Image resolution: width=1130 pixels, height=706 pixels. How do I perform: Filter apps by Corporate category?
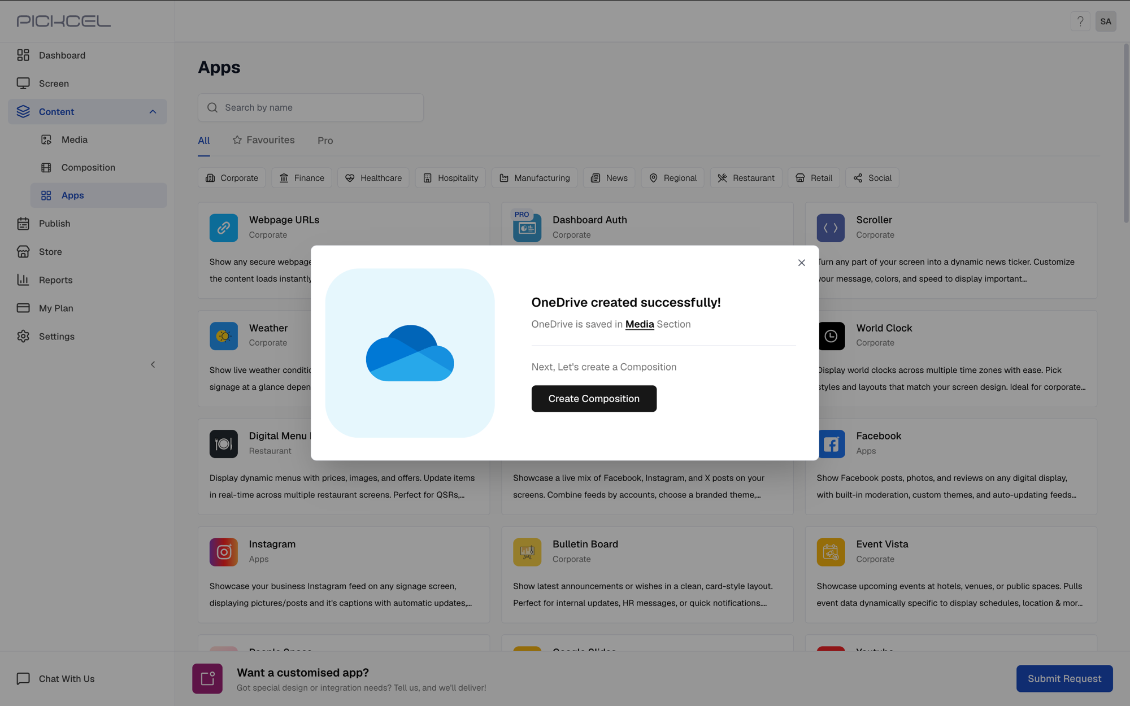(232, 178)
